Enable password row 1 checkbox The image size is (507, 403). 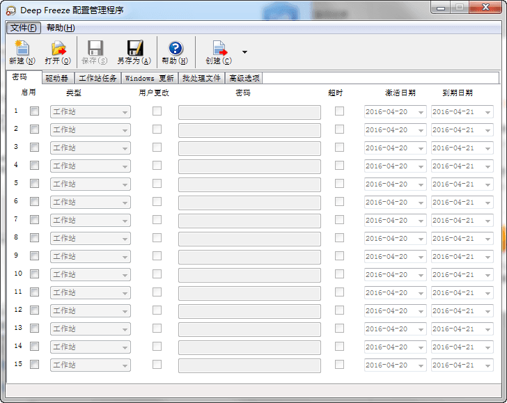point(34,111)
